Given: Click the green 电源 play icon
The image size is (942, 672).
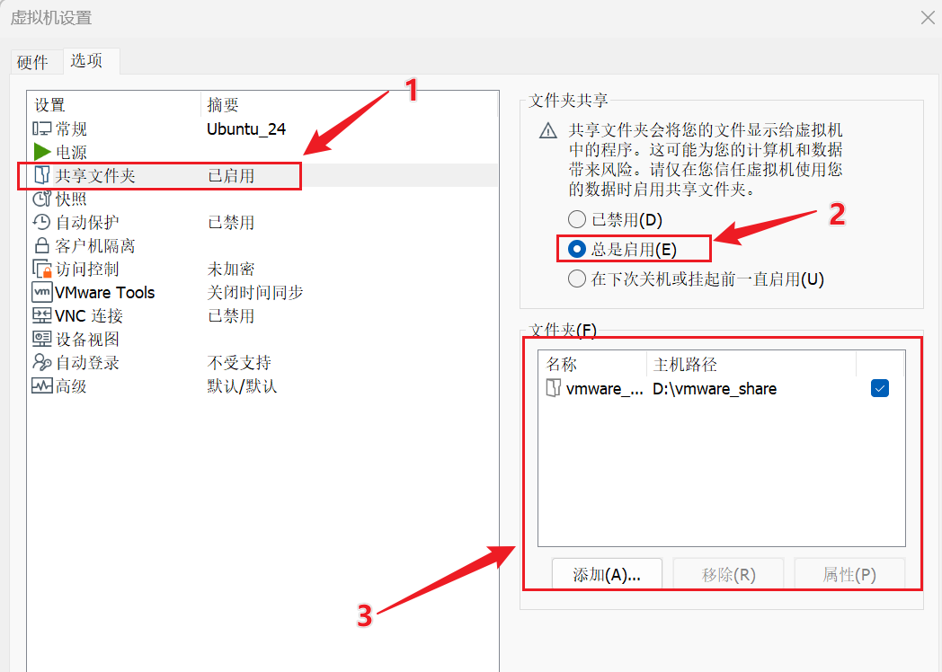Looking at the screenshot, I should point(41,152).
